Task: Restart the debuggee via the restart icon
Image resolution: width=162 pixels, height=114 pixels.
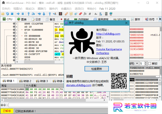Action: point(8,14)
